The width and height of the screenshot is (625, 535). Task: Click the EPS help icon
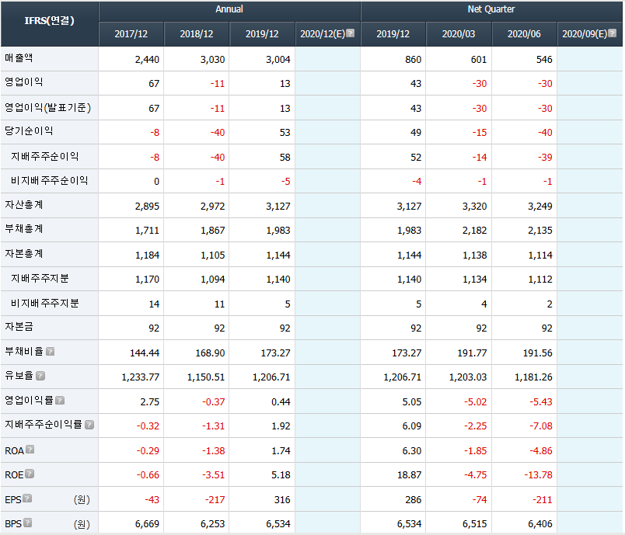click(x=27, y=499)
